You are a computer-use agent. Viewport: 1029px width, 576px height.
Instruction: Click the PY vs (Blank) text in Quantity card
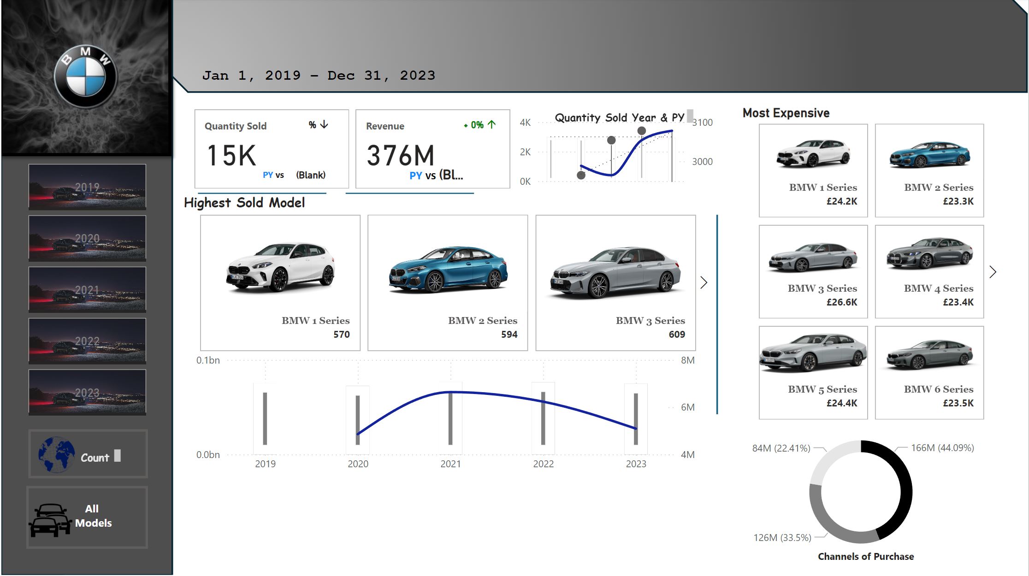(294, 175)
